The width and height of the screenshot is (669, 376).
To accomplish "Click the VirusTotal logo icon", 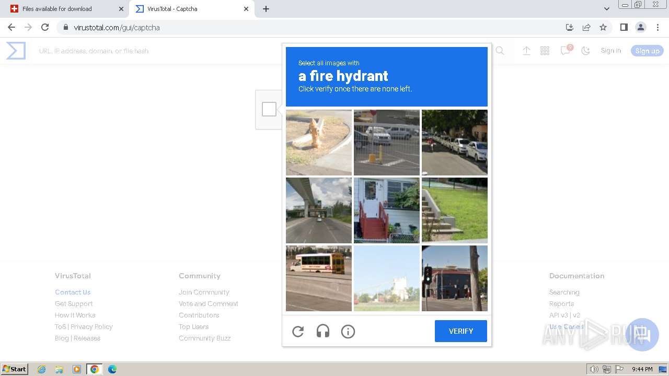I will (16, 51).
